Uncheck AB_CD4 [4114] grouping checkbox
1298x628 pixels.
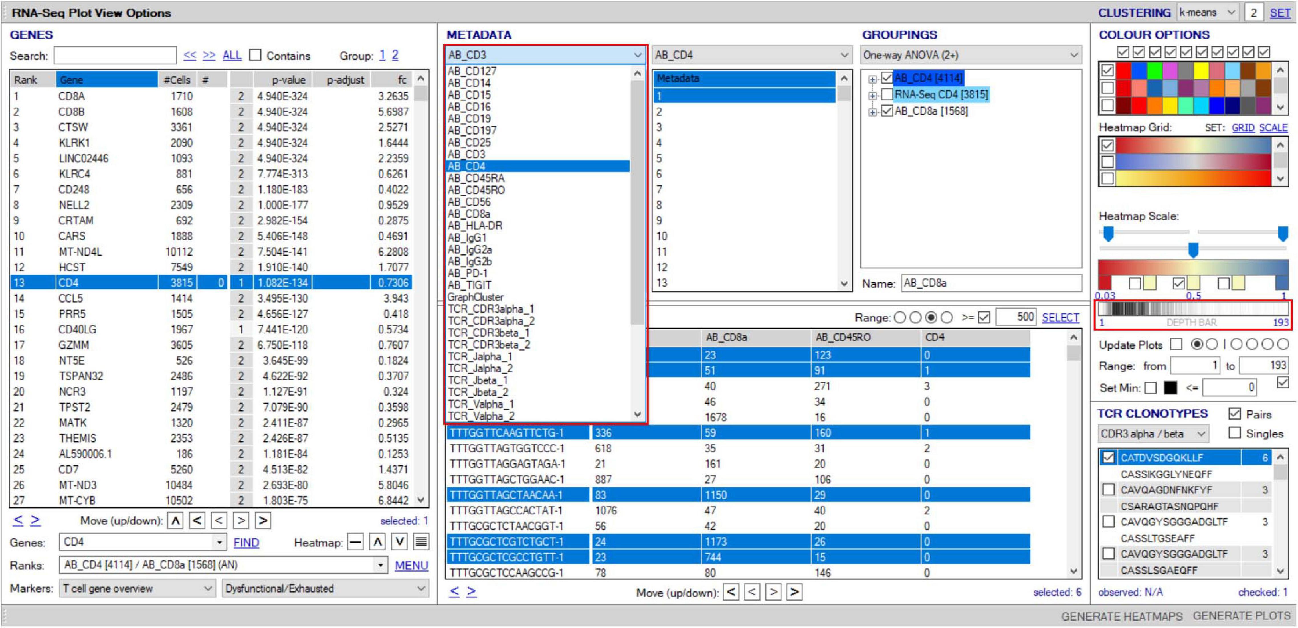(x=887, y=78)
